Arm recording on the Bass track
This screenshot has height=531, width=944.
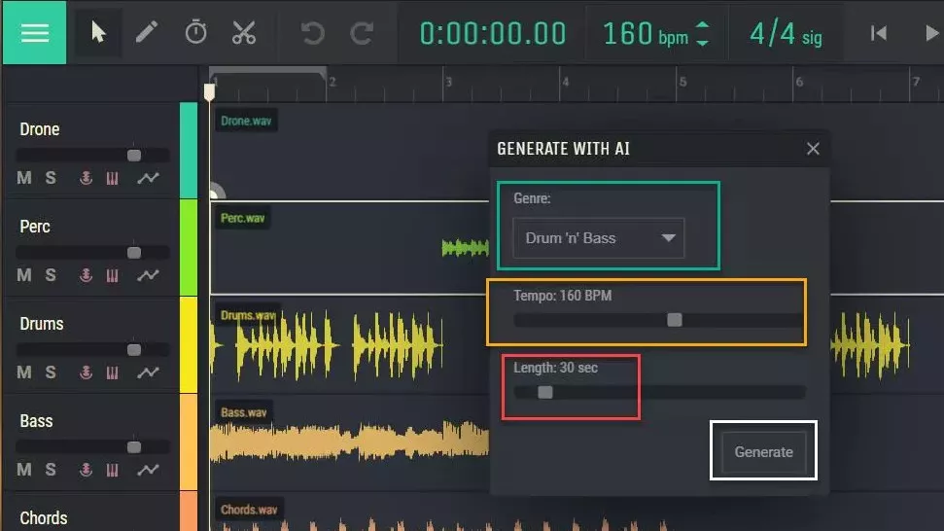point(87,469)
